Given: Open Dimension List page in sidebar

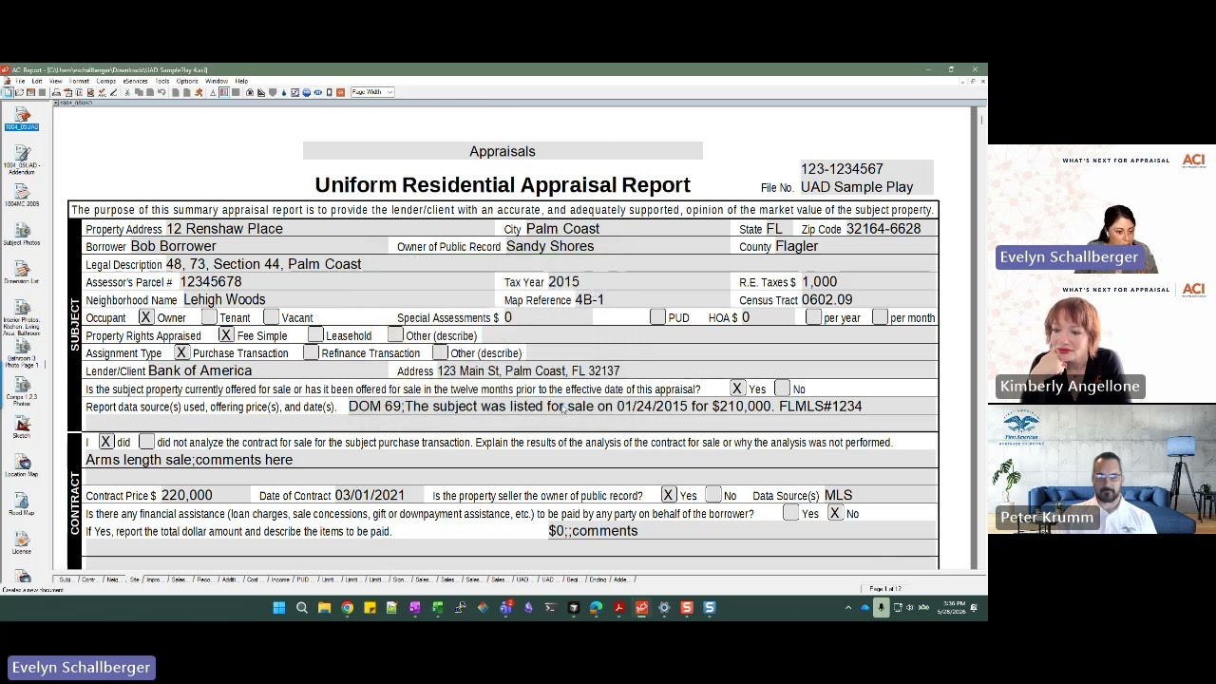Looking at the screenshot, I should pyautogui.click(x=21, y=273).
